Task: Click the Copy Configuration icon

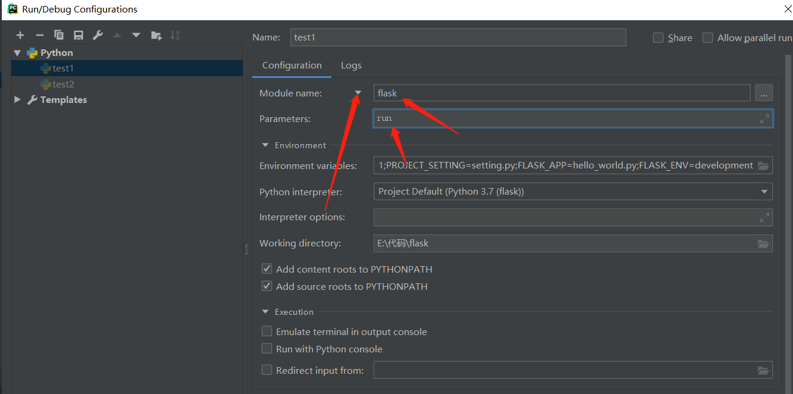Action: click(58, 36)
